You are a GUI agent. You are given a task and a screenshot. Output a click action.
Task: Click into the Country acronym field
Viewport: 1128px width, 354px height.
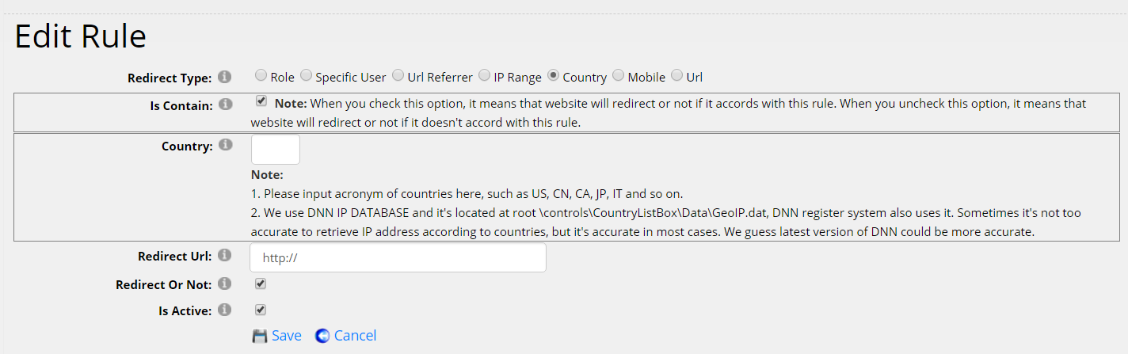pyautogui.click(x=276, y=150)
